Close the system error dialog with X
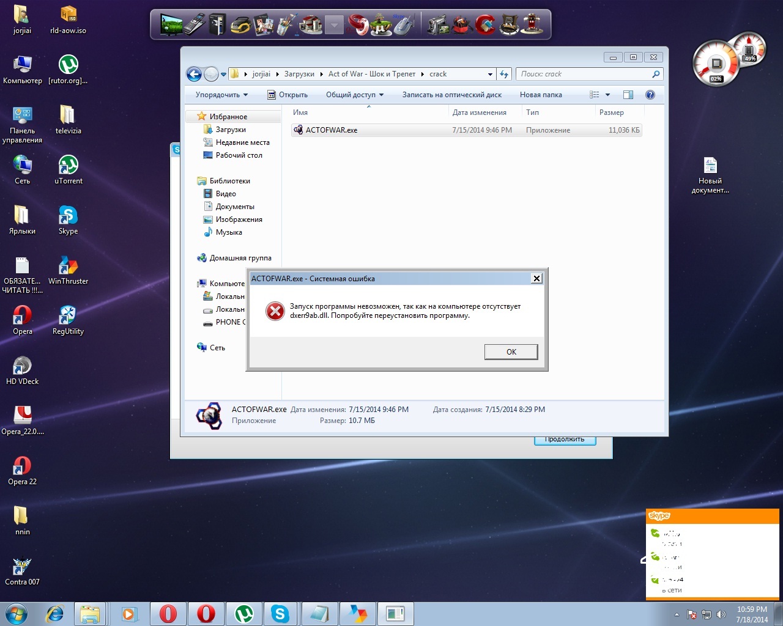 click(x=536, y=278)
